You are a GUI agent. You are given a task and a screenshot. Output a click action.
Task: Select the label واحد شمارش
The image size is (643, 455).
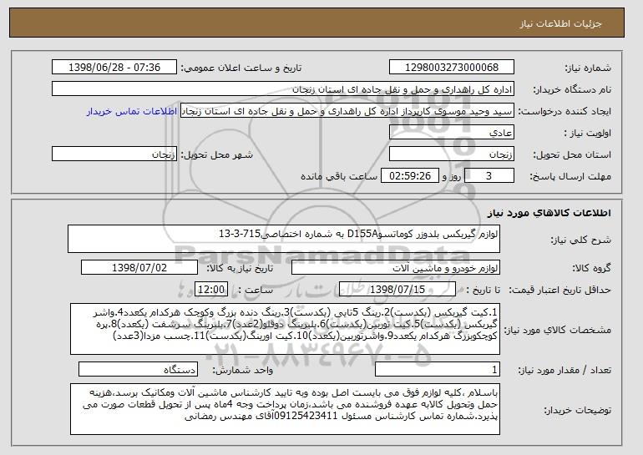coord(242,370)
